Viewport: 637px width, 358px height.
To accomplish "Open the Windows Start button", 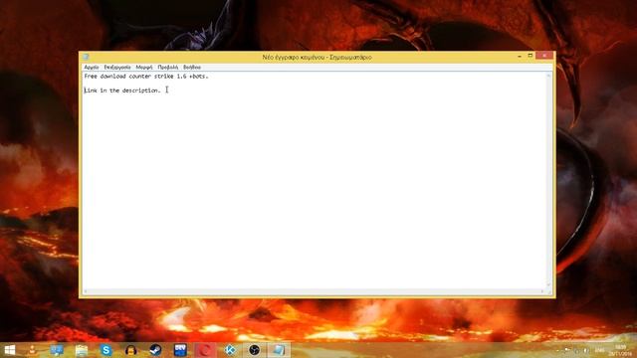I will (x=10, y=350).
